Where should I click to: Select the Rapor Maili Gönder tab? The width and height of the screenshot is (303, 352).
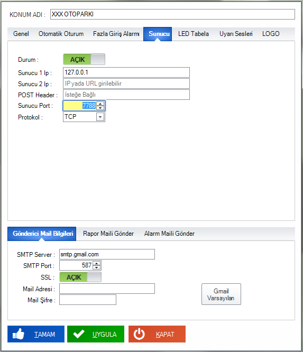pos(108,234)
